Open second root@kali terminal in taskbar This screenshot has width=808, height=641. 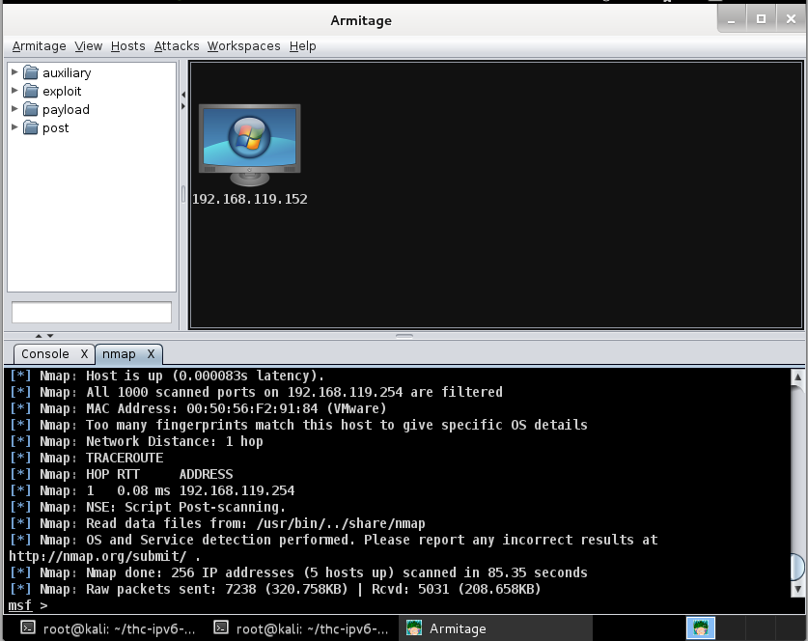click(x=301, y=628)
